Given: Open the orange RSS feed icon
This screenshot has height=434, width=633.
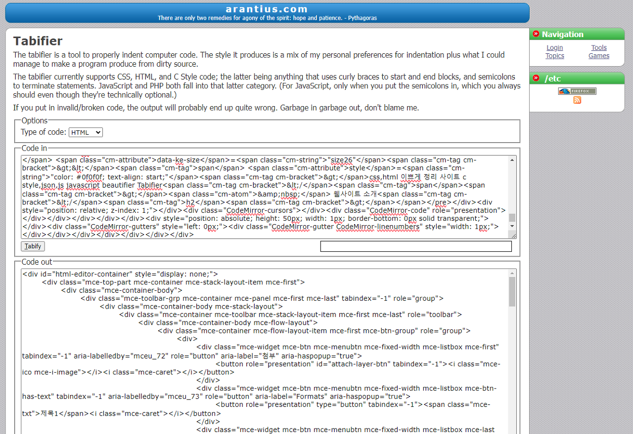Looking at the screenshot, I should [577, 100].
